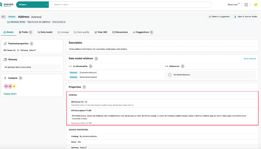Switch to the Discussions tab
Image resolution: width=261 pixels, height=149 pixels.
click(x=120, y=32)
